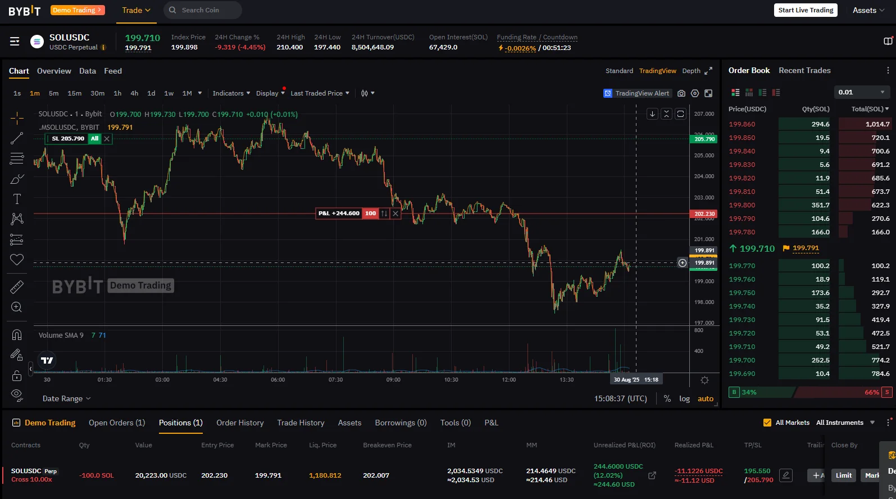Click the SL 205.790 price label
This screenshot has height=499, width=896.
68,138
